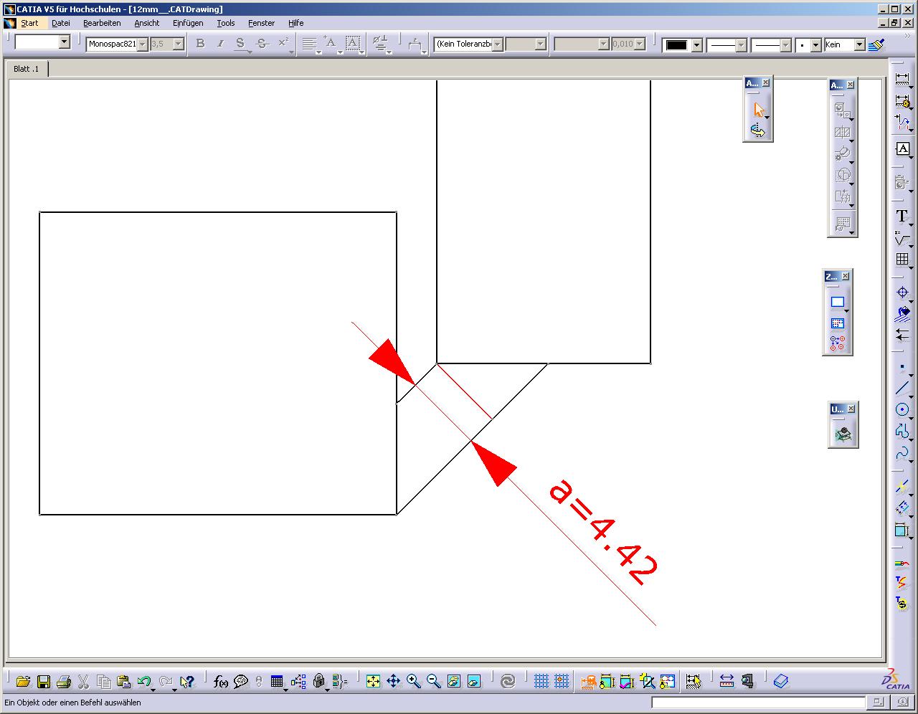Viewport: 918px width, 714px height.
Task: Open the Datei menu
Action: pyautogui.click(x=61, y=23)
